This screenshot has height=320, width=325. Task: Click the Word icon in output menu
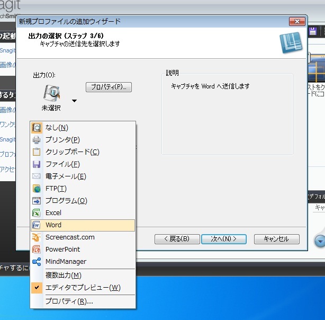click(37, 225)
